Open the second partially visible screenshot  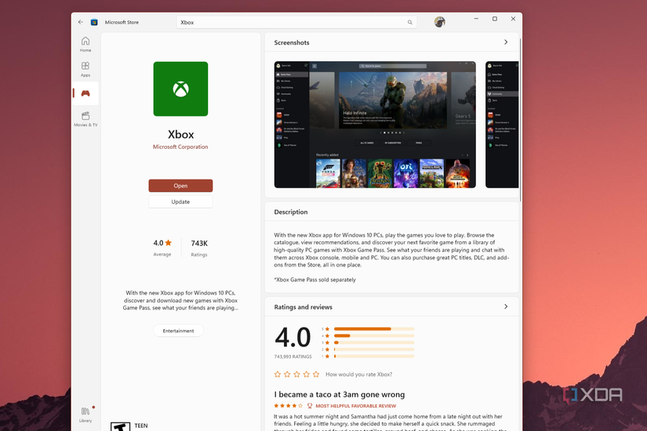(502, 125)
